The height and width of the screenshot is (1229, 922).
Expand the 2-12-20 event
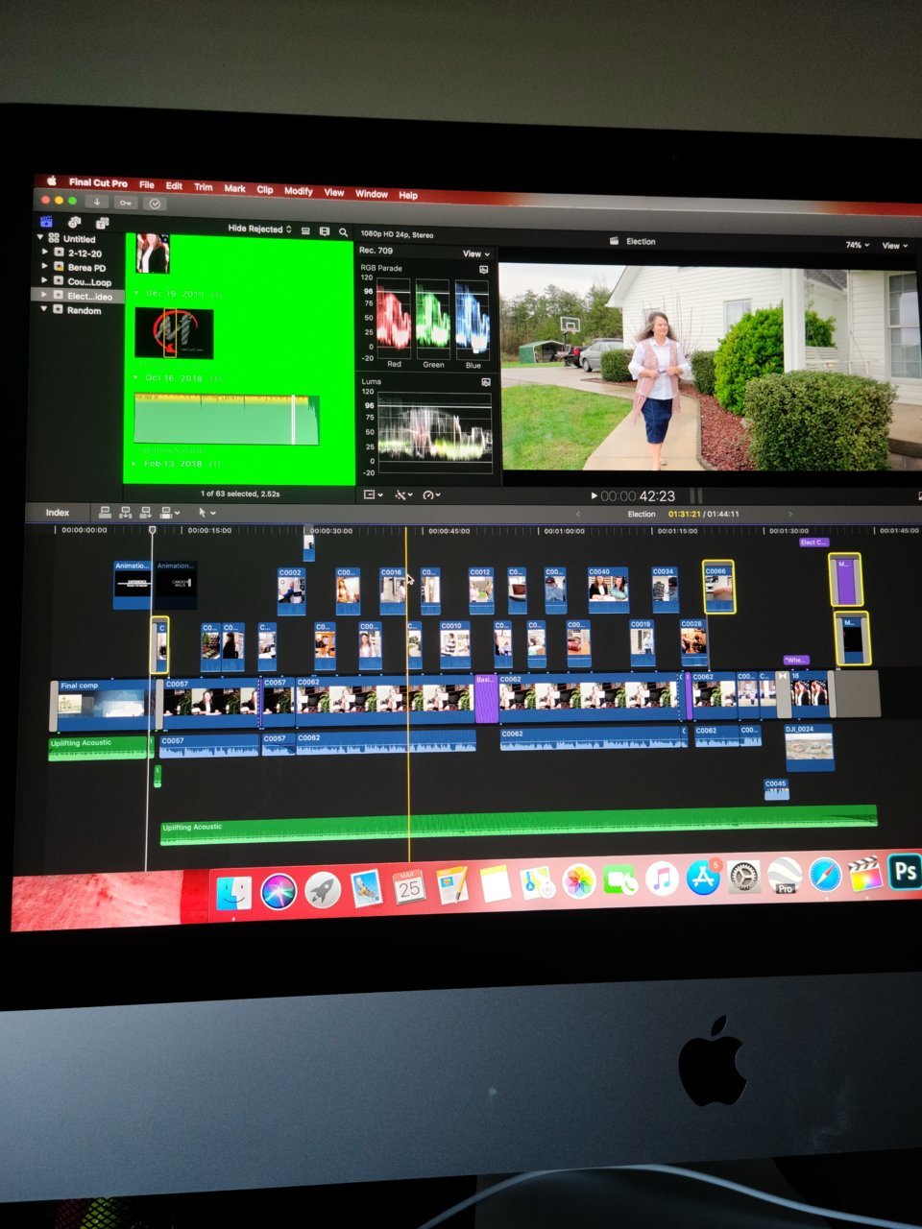click(x=45, y=253)
